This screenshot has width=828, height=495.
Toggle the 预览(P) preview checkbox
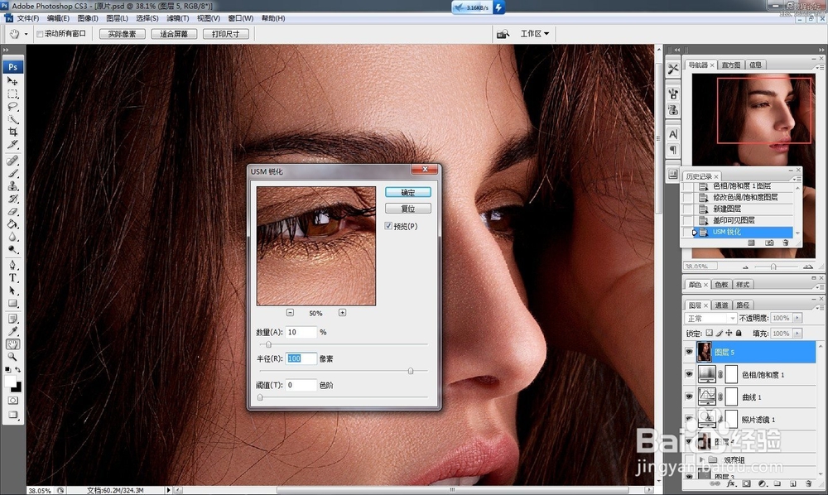coord(388,226)
